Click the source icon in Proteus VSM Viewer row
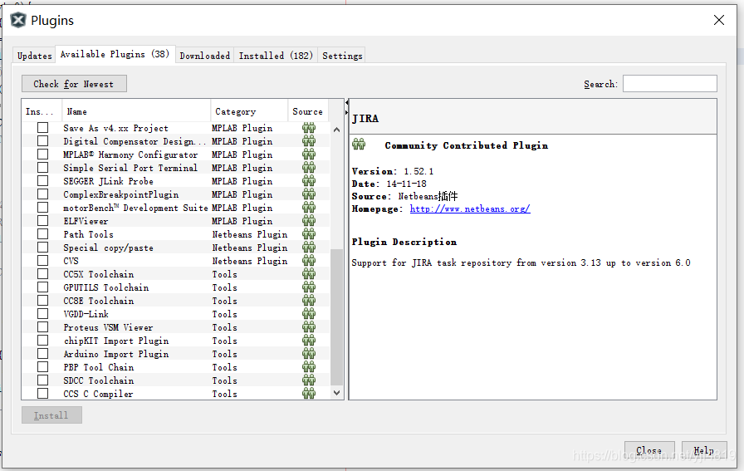Viewport: 744px width, 471px height. tap(309, 327)
